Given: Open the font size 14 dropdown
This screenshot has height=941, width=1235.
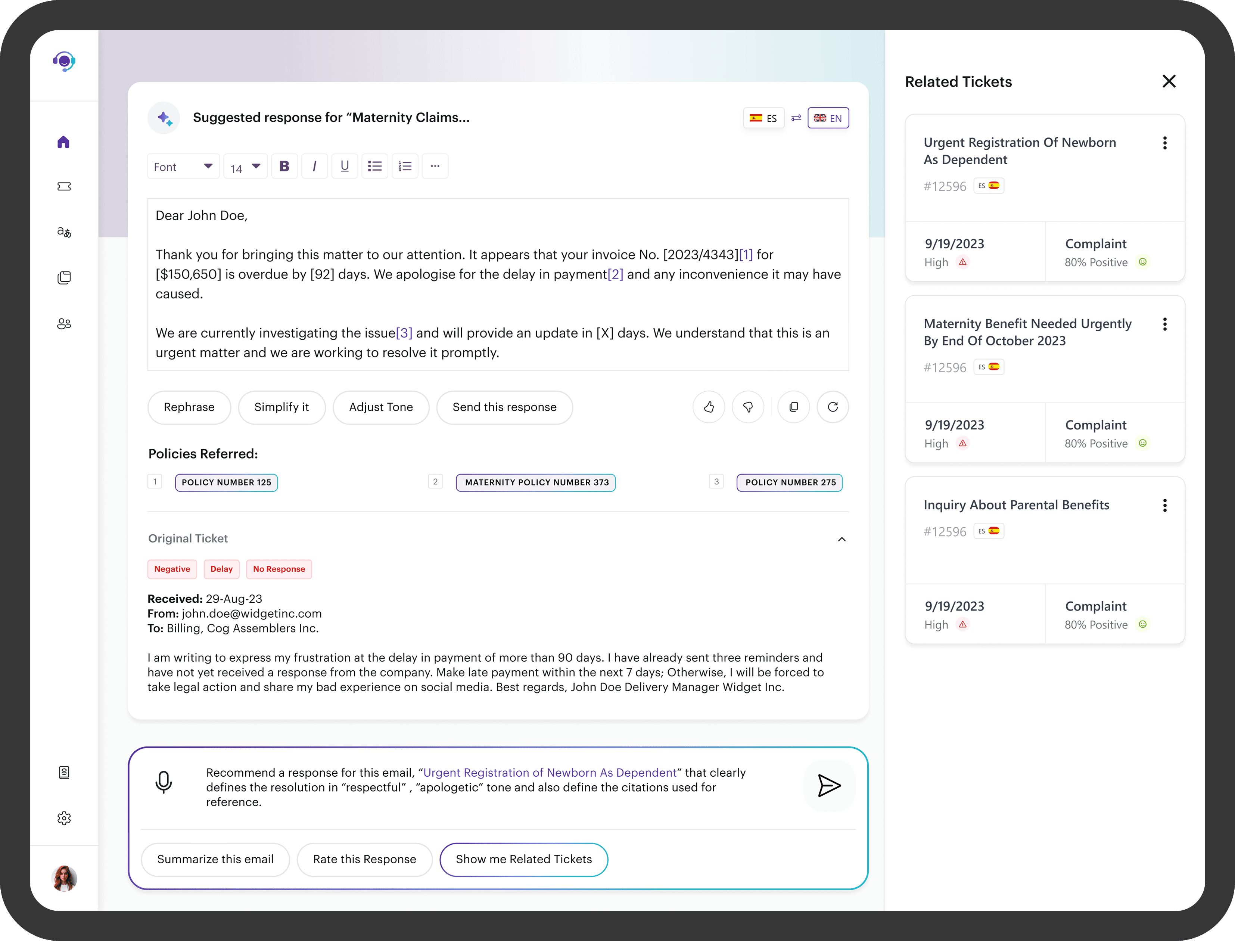Looking at the screenshot, I should point(245,167).
